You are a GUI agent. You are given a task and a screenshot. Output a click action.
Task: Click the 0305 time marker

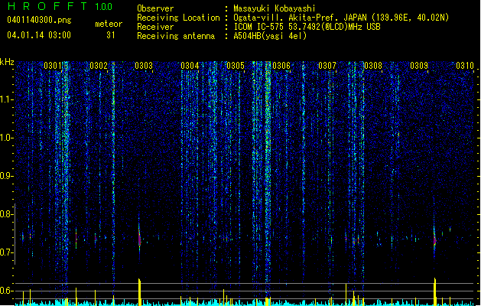click(236, 65)
